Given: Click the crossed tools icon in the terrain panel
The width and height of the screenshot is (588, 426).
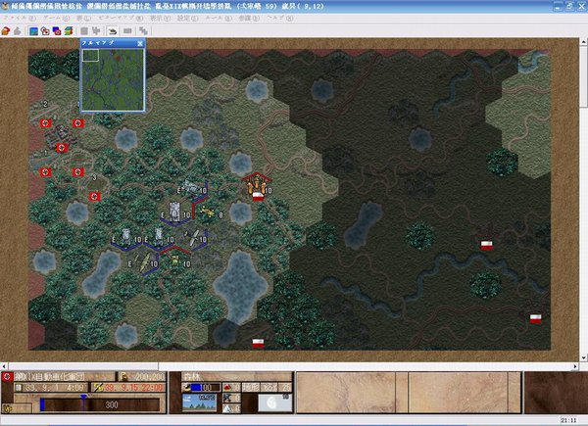Looking at the screenshot, I should pos(227,398).
